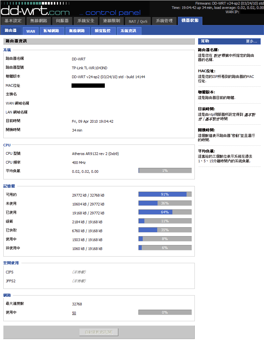
Task: Click the blacked-out MAC address value
Action: (88, 85)
